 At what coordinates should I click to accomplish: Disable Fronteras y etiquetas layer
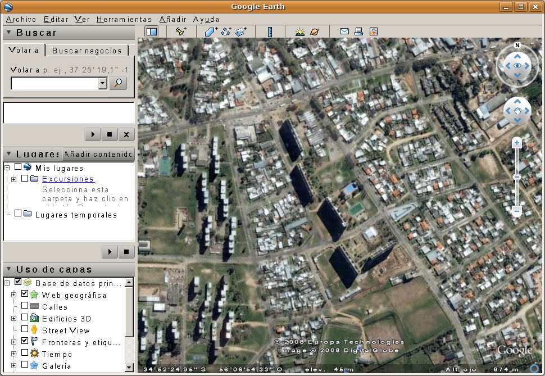coord(25,341)
